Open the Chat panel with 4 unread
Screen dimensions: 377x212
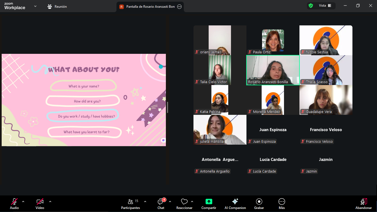[x=161, y=202]
